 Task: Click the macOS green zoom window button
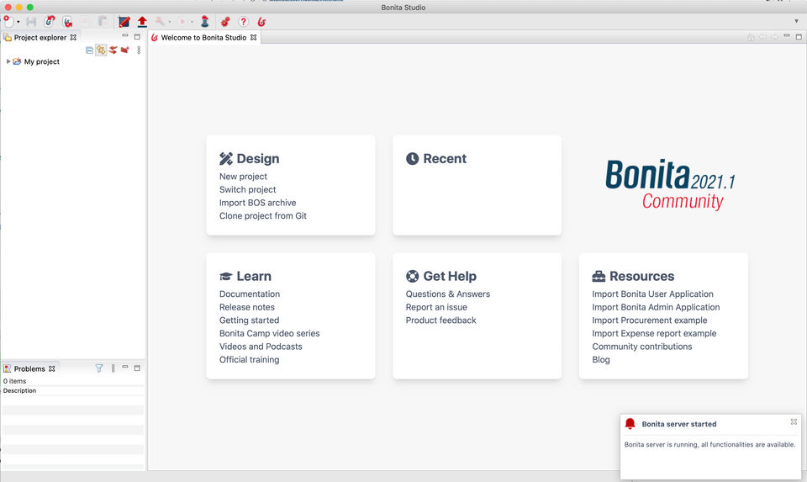tap(30, 7)
